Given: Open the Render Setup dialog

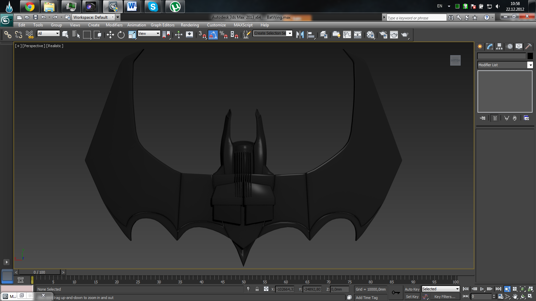Looking at the screenshot, I should 383,34.
